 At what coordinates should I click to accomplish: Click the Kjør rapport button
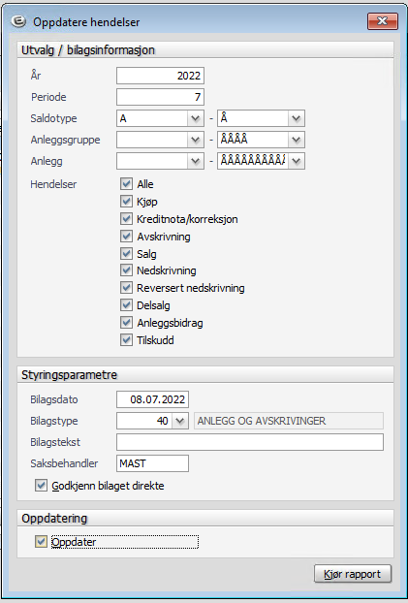352,574
